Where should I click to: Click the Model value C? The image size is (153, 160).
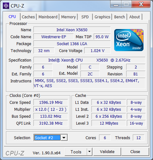point(90,67)
